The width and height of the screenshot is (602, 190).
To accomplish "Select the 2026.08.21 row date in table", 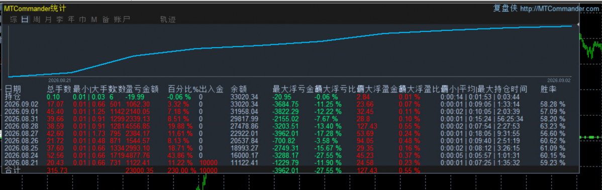I will 22,163.
